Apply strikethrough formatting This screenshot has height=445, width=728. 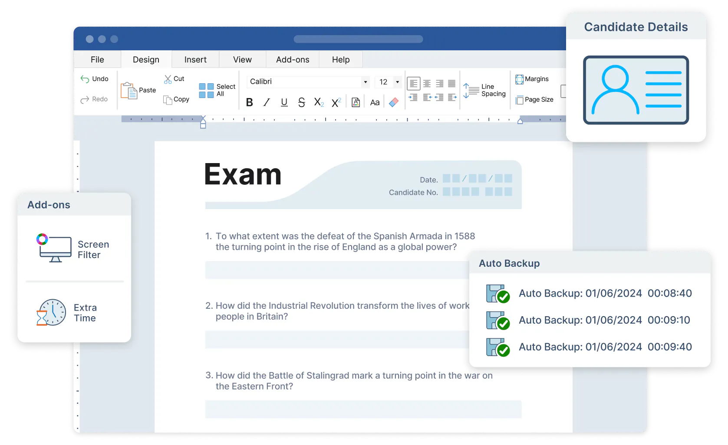coord(301,102)
